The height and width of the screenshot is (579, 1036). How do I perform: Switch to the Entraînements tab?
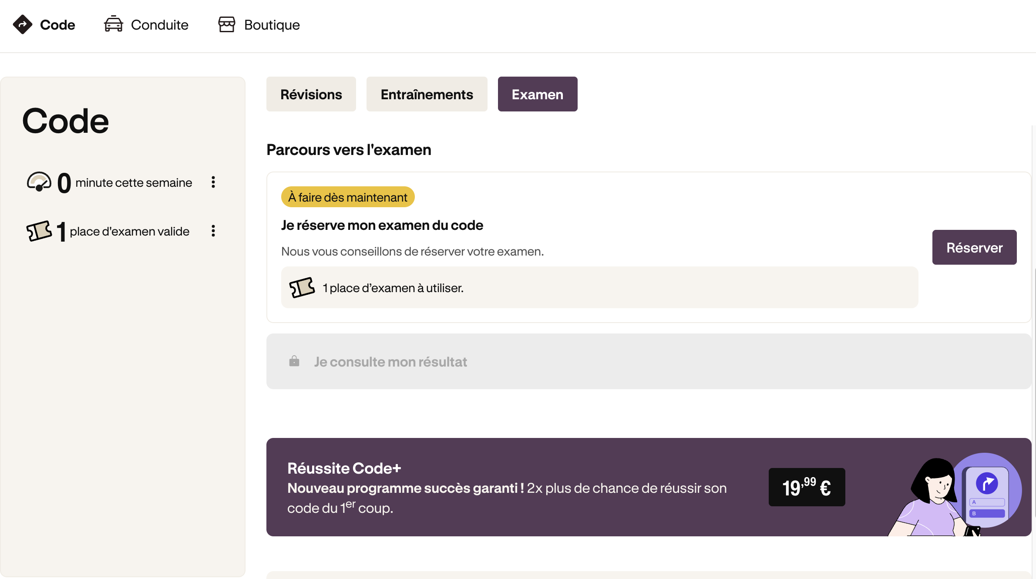(427, 94)
